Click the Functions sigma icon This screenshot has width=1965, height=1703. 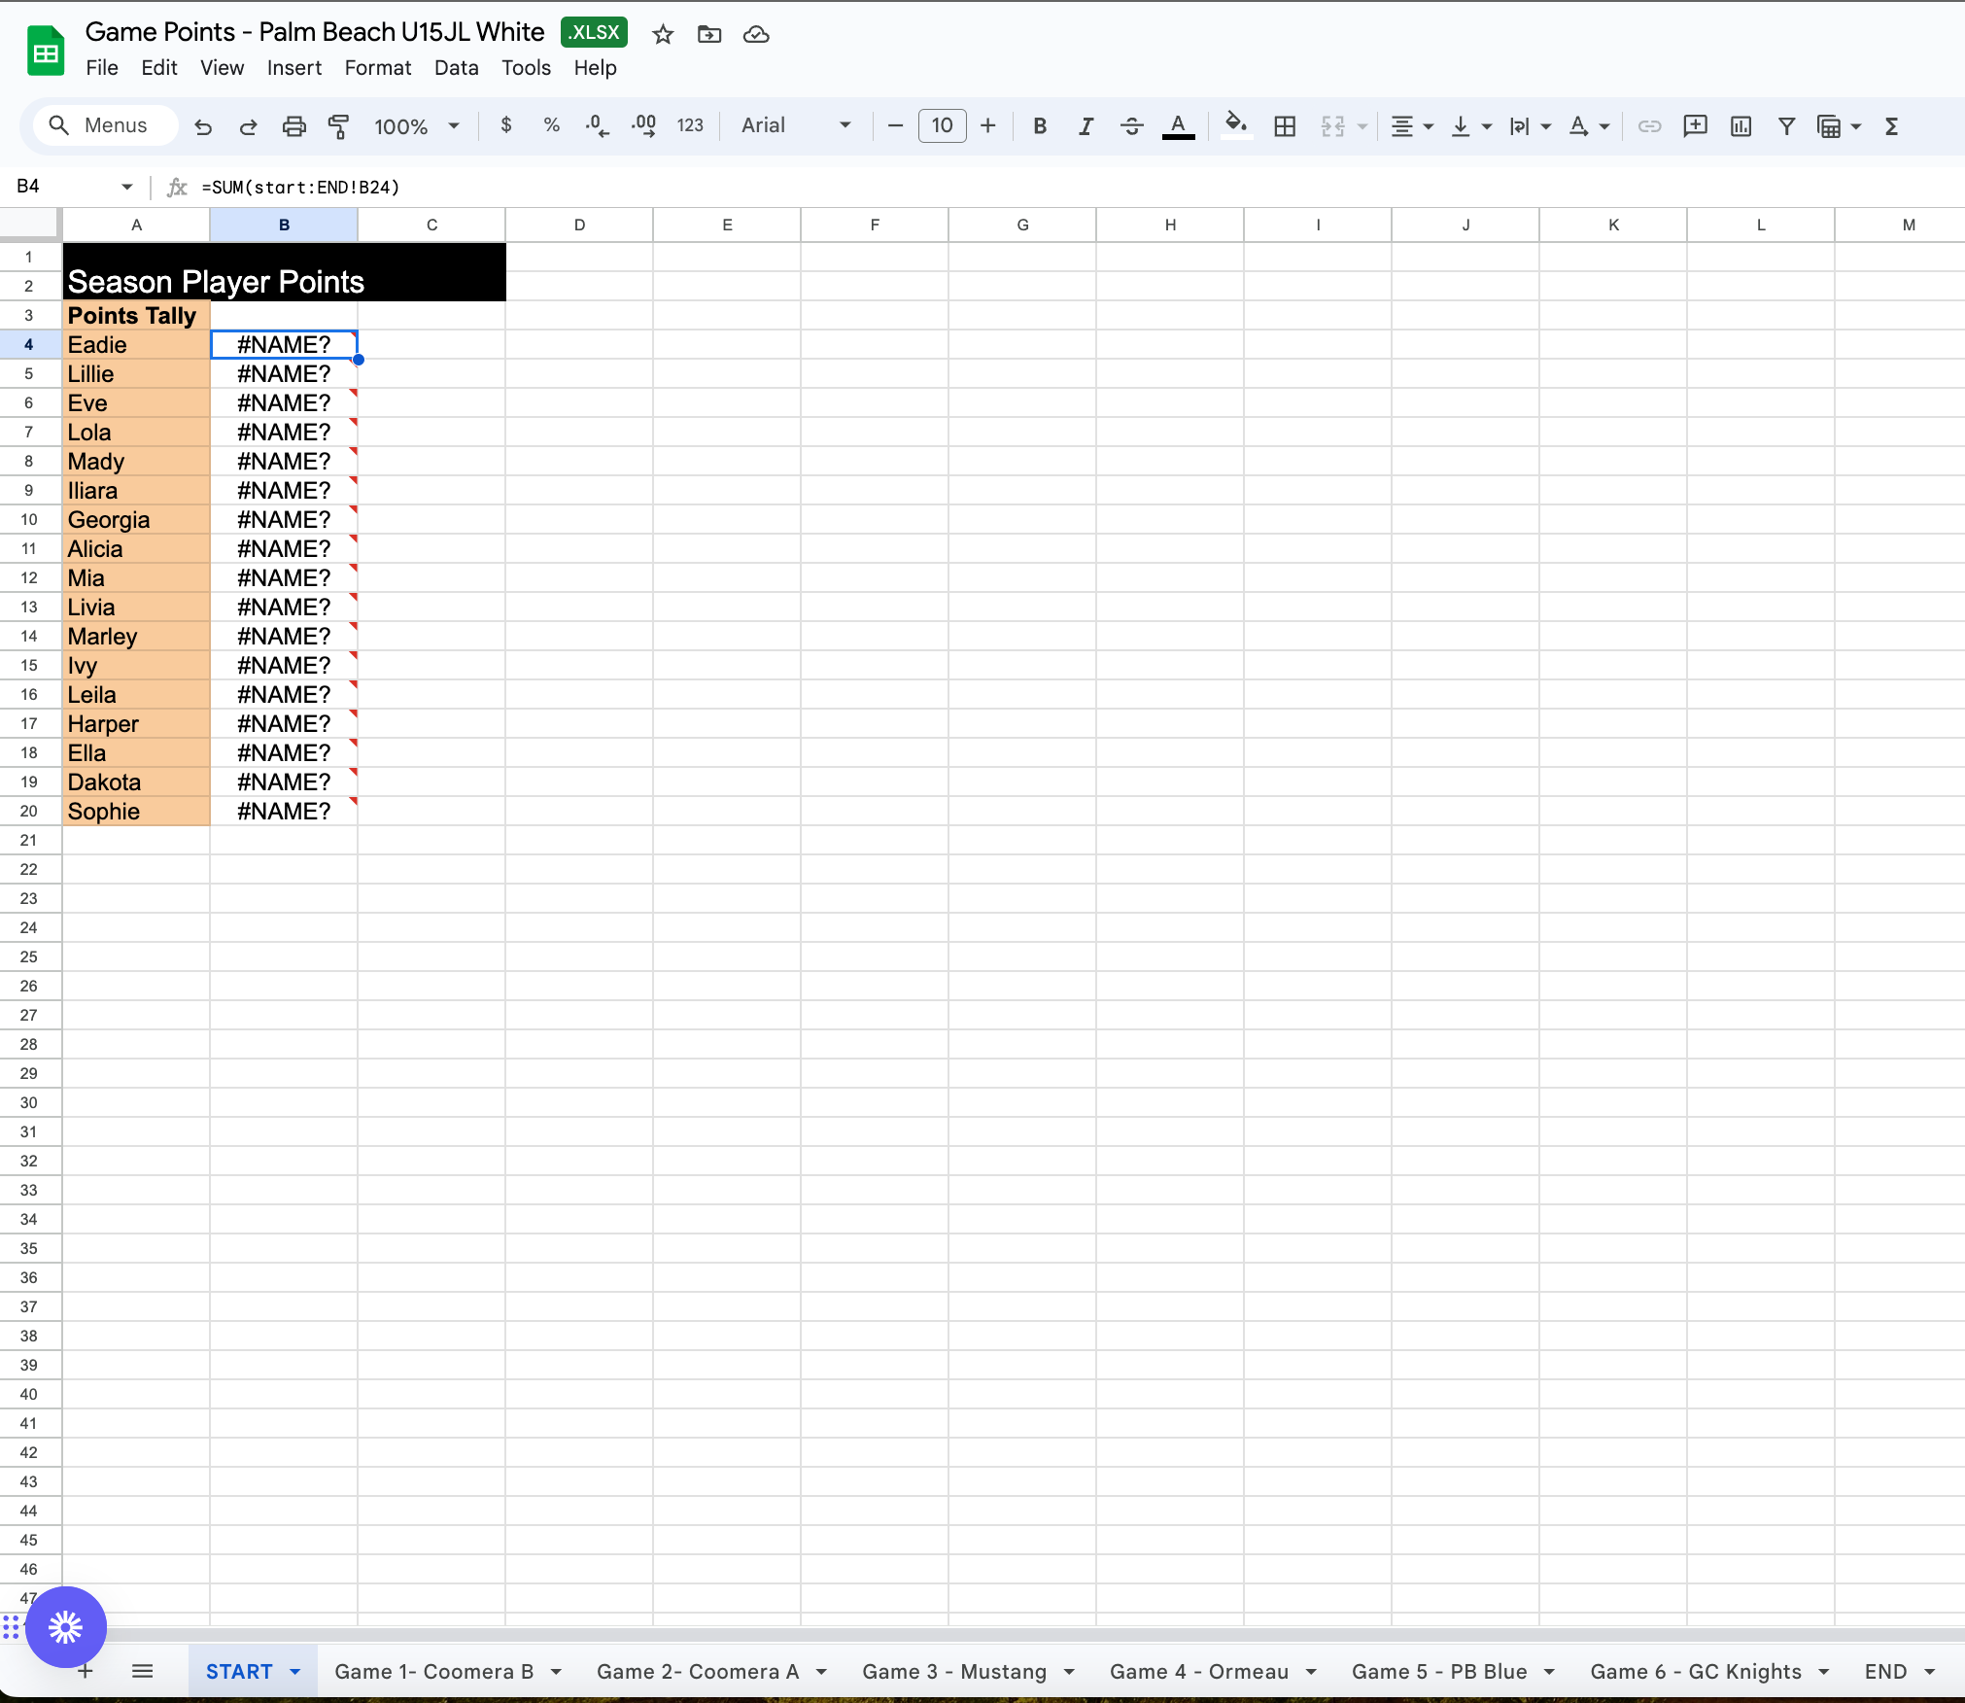[x=1891, y=126]
